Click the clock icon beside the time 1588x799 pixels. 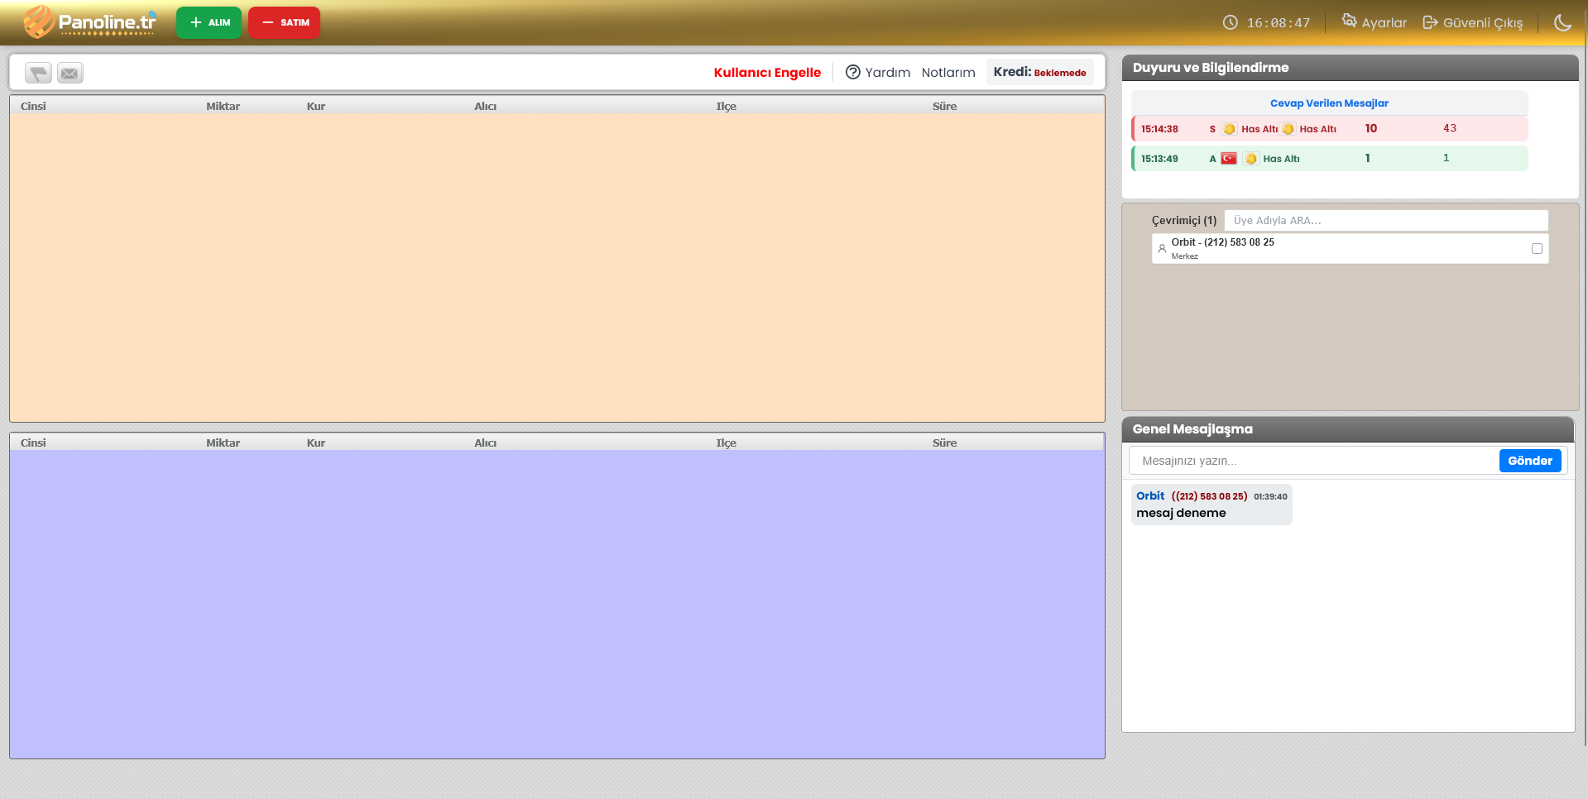point(1231,22)
